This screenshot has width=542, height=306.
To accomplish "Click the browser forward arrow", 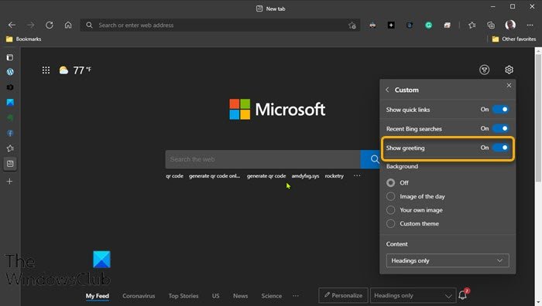I will tap(31, 25).
